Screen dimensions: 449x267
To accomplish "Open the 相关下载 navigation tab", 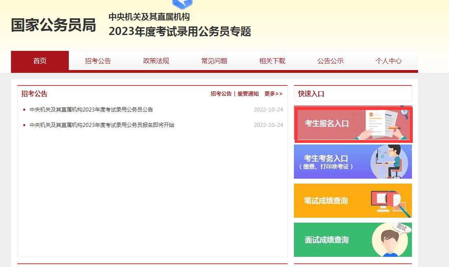I will pyautogui.click(x=272, y=61).
